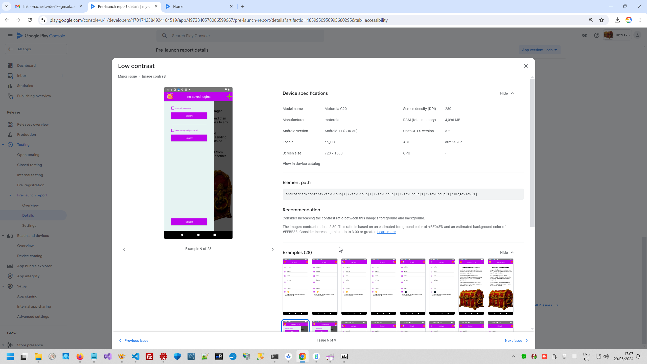647x364 pixels.
Task: Open the Help icon in header
Action: coord(596,36)
